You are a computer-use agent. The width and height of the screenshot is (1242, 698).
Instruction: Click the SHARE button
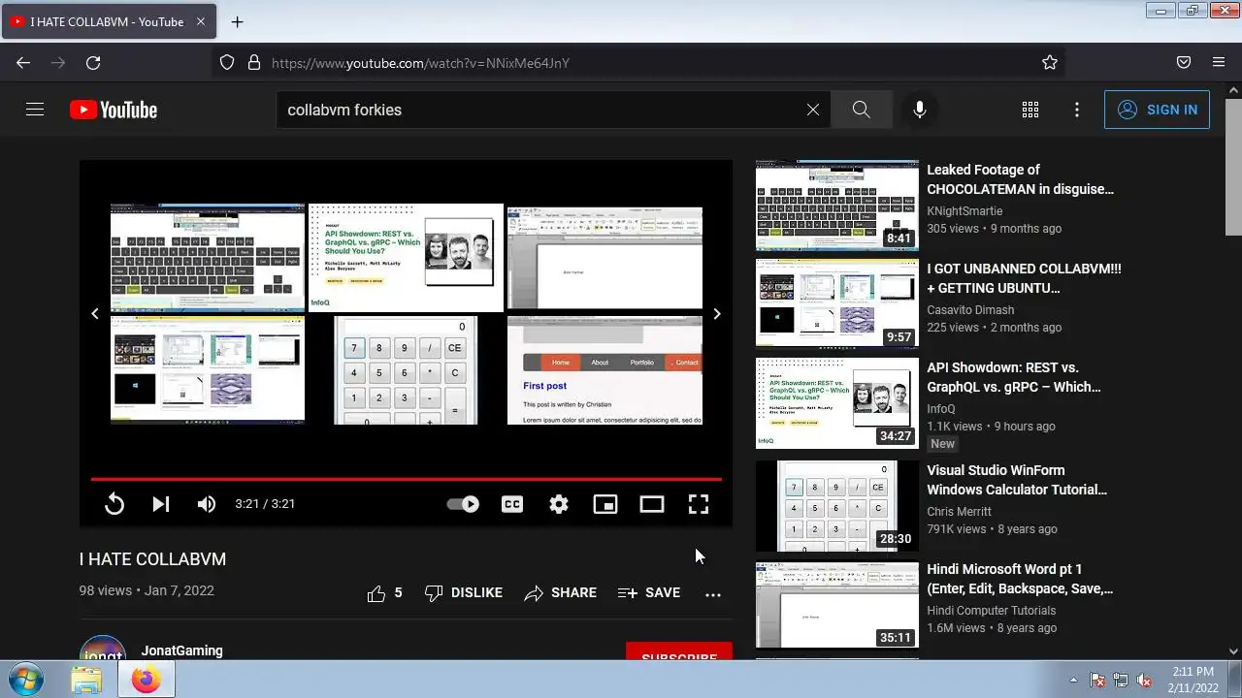pos(561,593)
